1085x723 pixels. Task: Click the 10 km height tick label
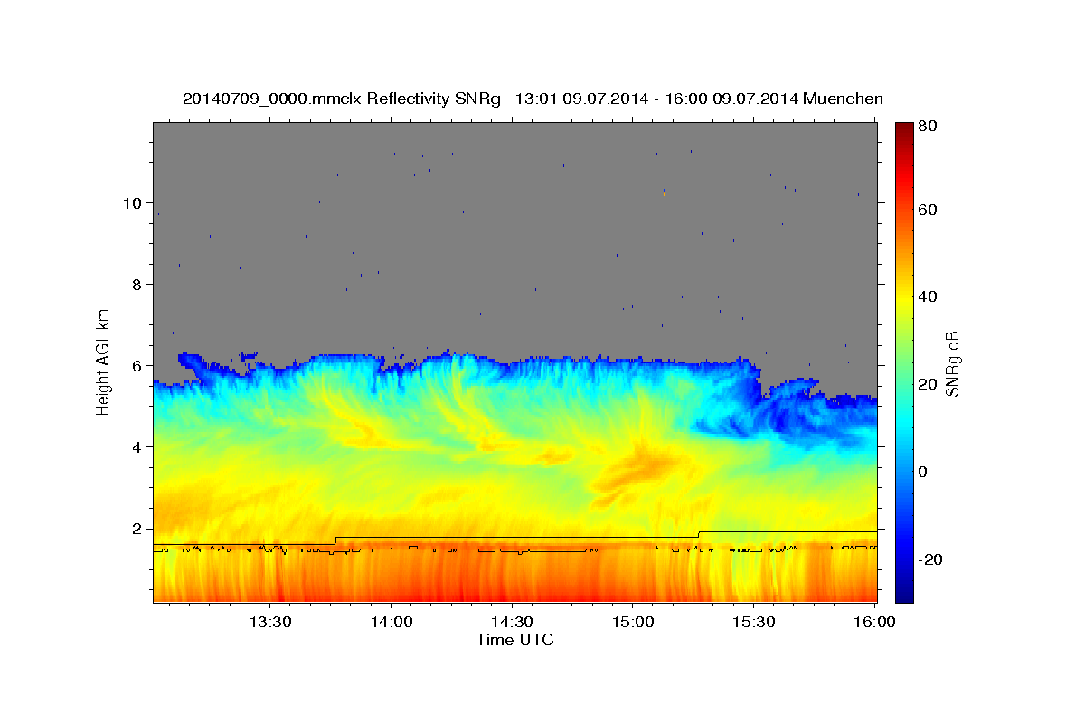click(x=132, y=202)
